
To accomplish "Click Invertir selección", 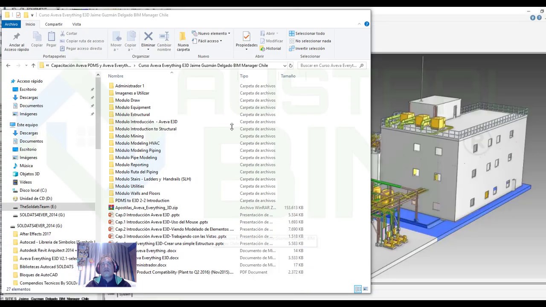I will [x=307, y=49].
